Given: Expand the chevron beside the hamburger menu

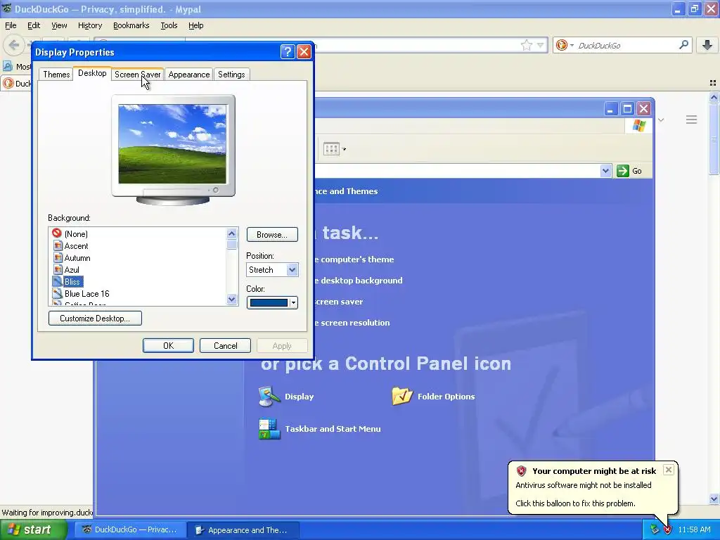Looking at the screenshot, I should [661, 120].
